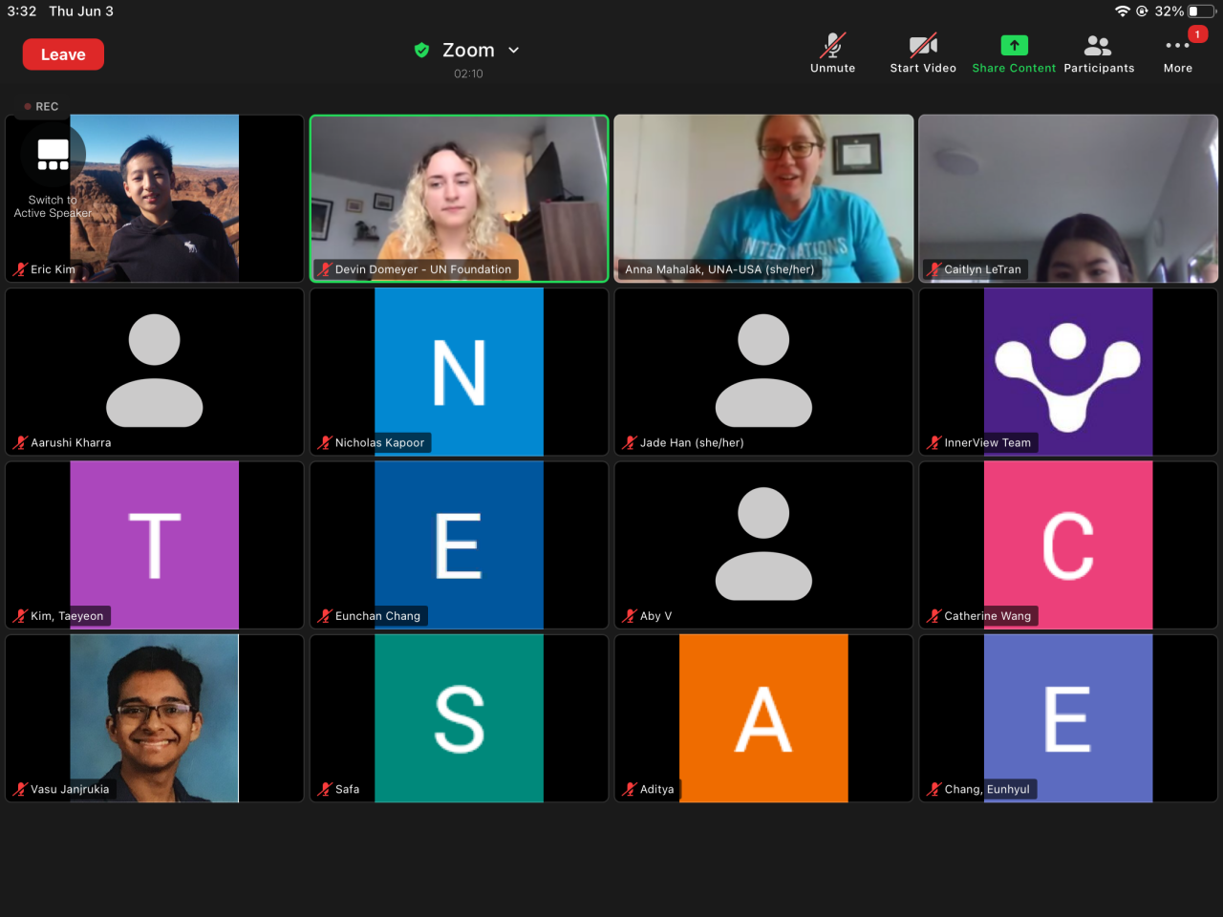
Task: Tap Aarushi Kharra's avatar placeholder
Action: [155, 371]
